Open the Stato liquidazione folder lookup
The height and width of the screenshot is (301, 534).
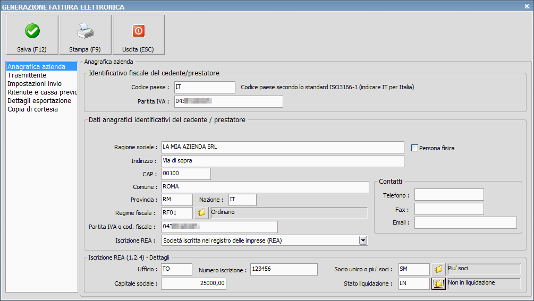point(438,283)
